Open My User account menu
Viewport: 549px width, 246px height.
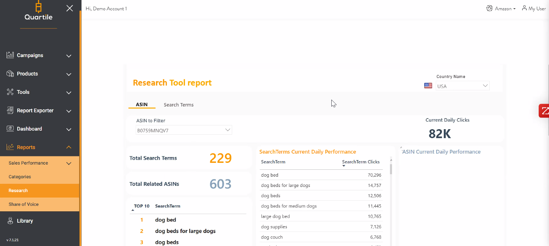pyautogui.click(x=534, y=9)
